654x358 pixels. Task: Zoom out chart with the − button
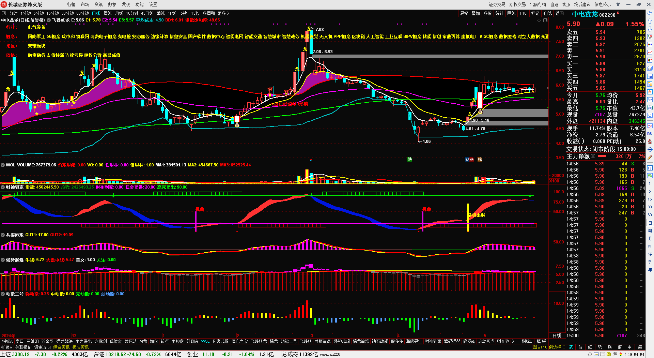click(x=561, y=341)
